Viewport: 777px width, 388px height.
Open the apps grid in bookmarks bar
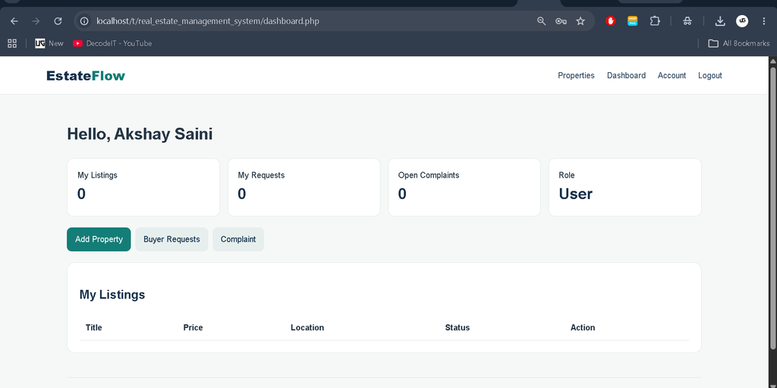pyautogui.click(x=12, y=43)
